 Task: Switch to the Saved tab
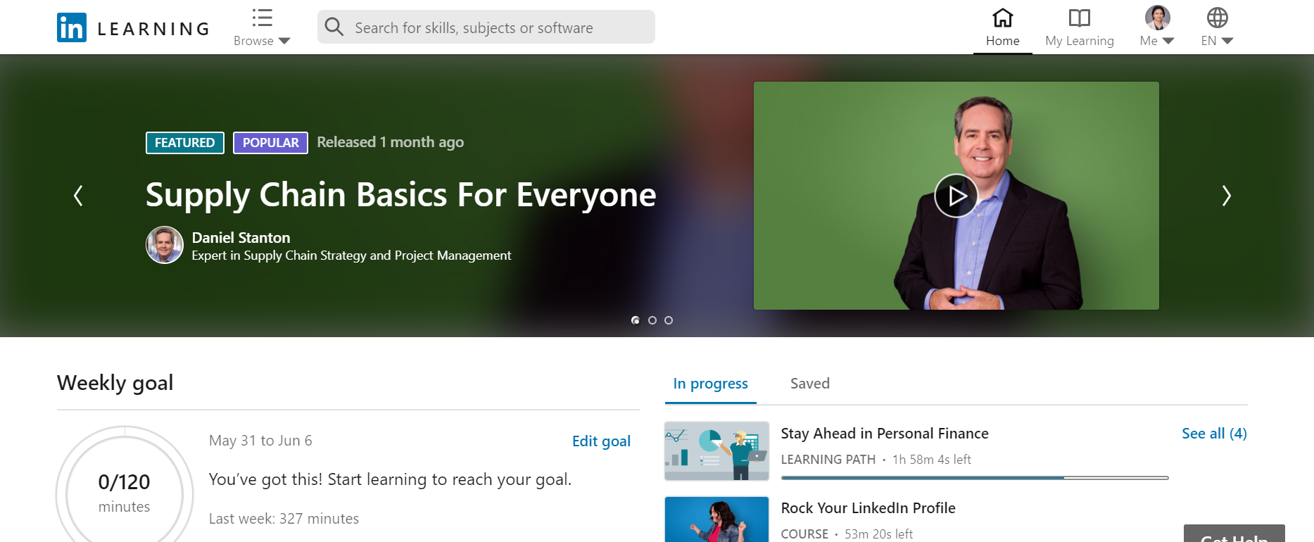[809, 384]
